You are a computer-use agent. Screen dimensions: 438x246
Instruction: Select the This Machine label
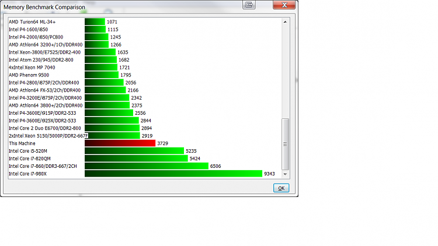click(22, 143)
